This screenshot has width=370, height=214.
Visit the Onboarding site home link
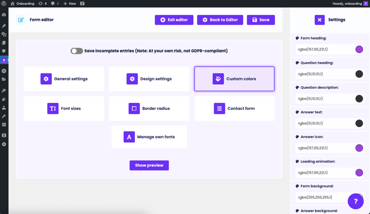click(23, 4)
